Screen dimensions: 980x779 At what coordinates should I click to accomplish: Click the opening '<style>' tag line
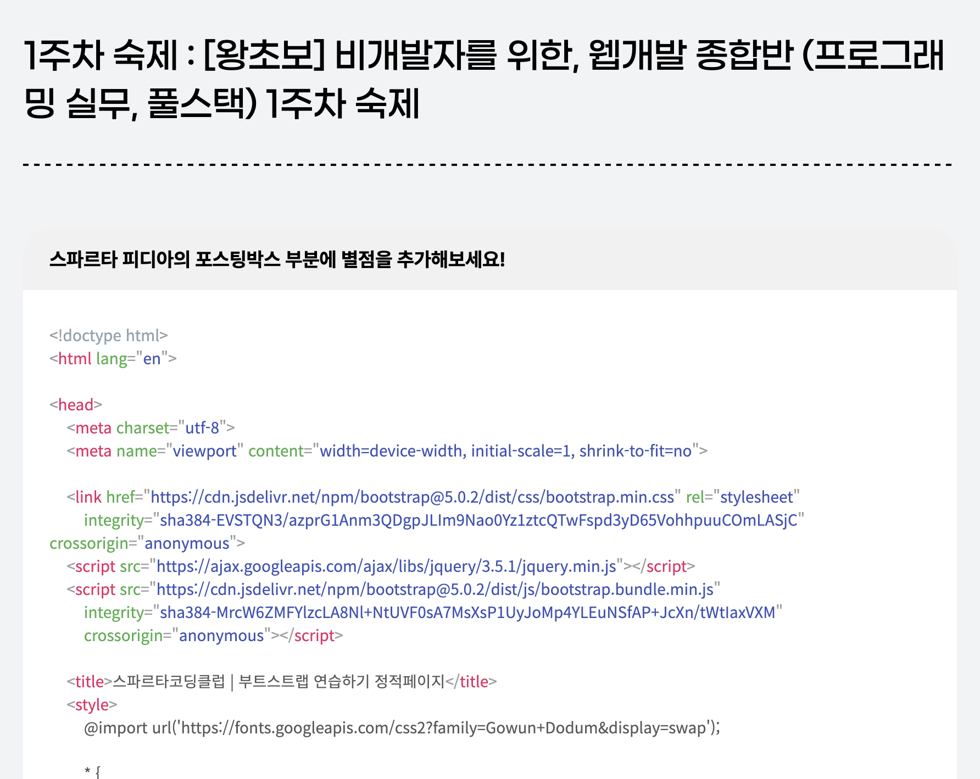(92, 704)
